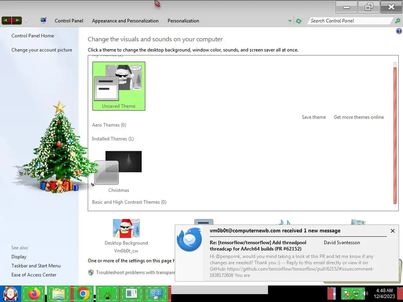Screen dimensions: 403x302
Task: Open File Explorer from the taskbar
Action: coord(59,294)
